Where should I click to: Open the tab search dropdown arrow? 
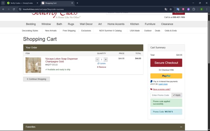(3, 3)
